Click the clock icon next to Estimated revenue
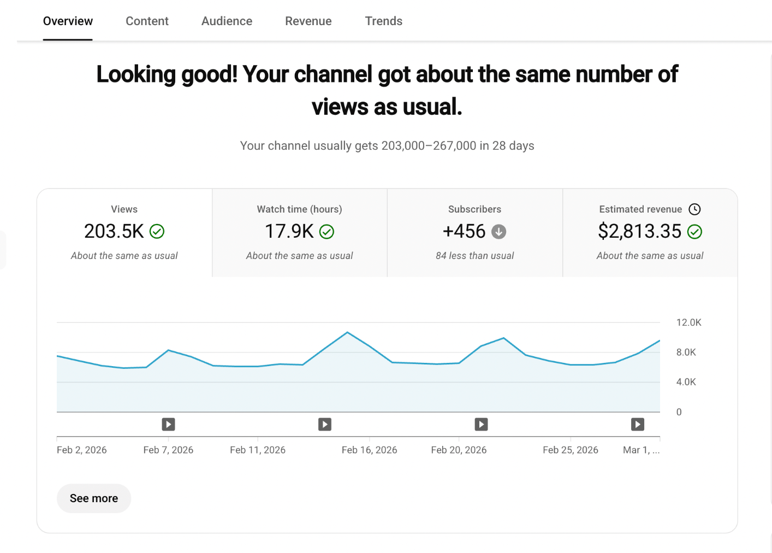This screenshot has height=553, width=772. tap(694, 209)
